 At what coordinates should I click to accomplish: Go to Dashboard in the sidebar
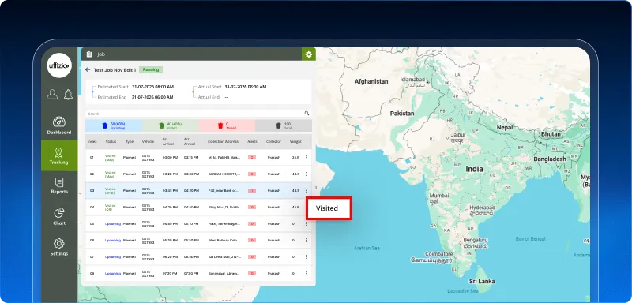(59, 125)
